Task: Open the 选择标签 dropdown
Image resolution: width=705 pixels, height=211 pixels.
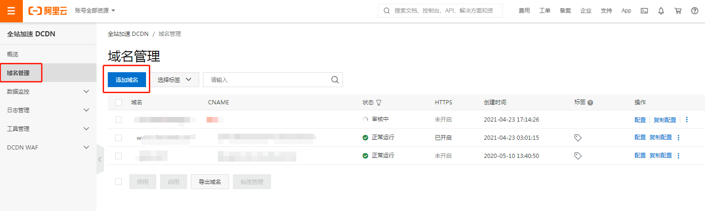Action: pos(175,80)
